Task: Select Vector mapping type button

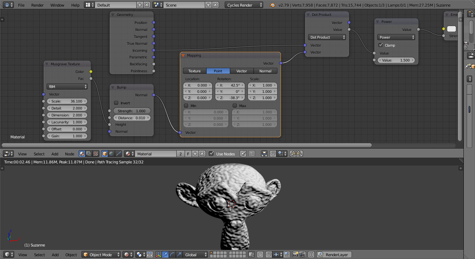Action: (x=242, y=71)
